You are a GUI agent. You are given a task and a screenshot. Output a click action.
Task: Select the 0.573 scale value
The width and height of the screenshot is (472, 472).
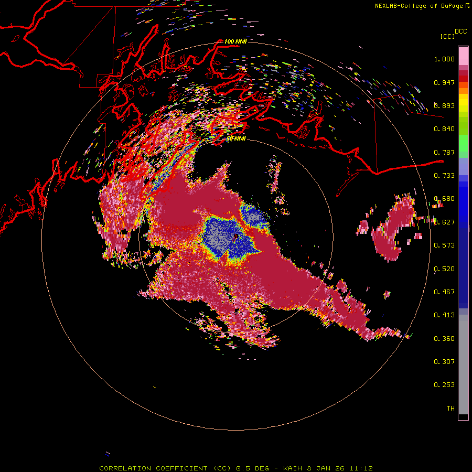point(444,245)
